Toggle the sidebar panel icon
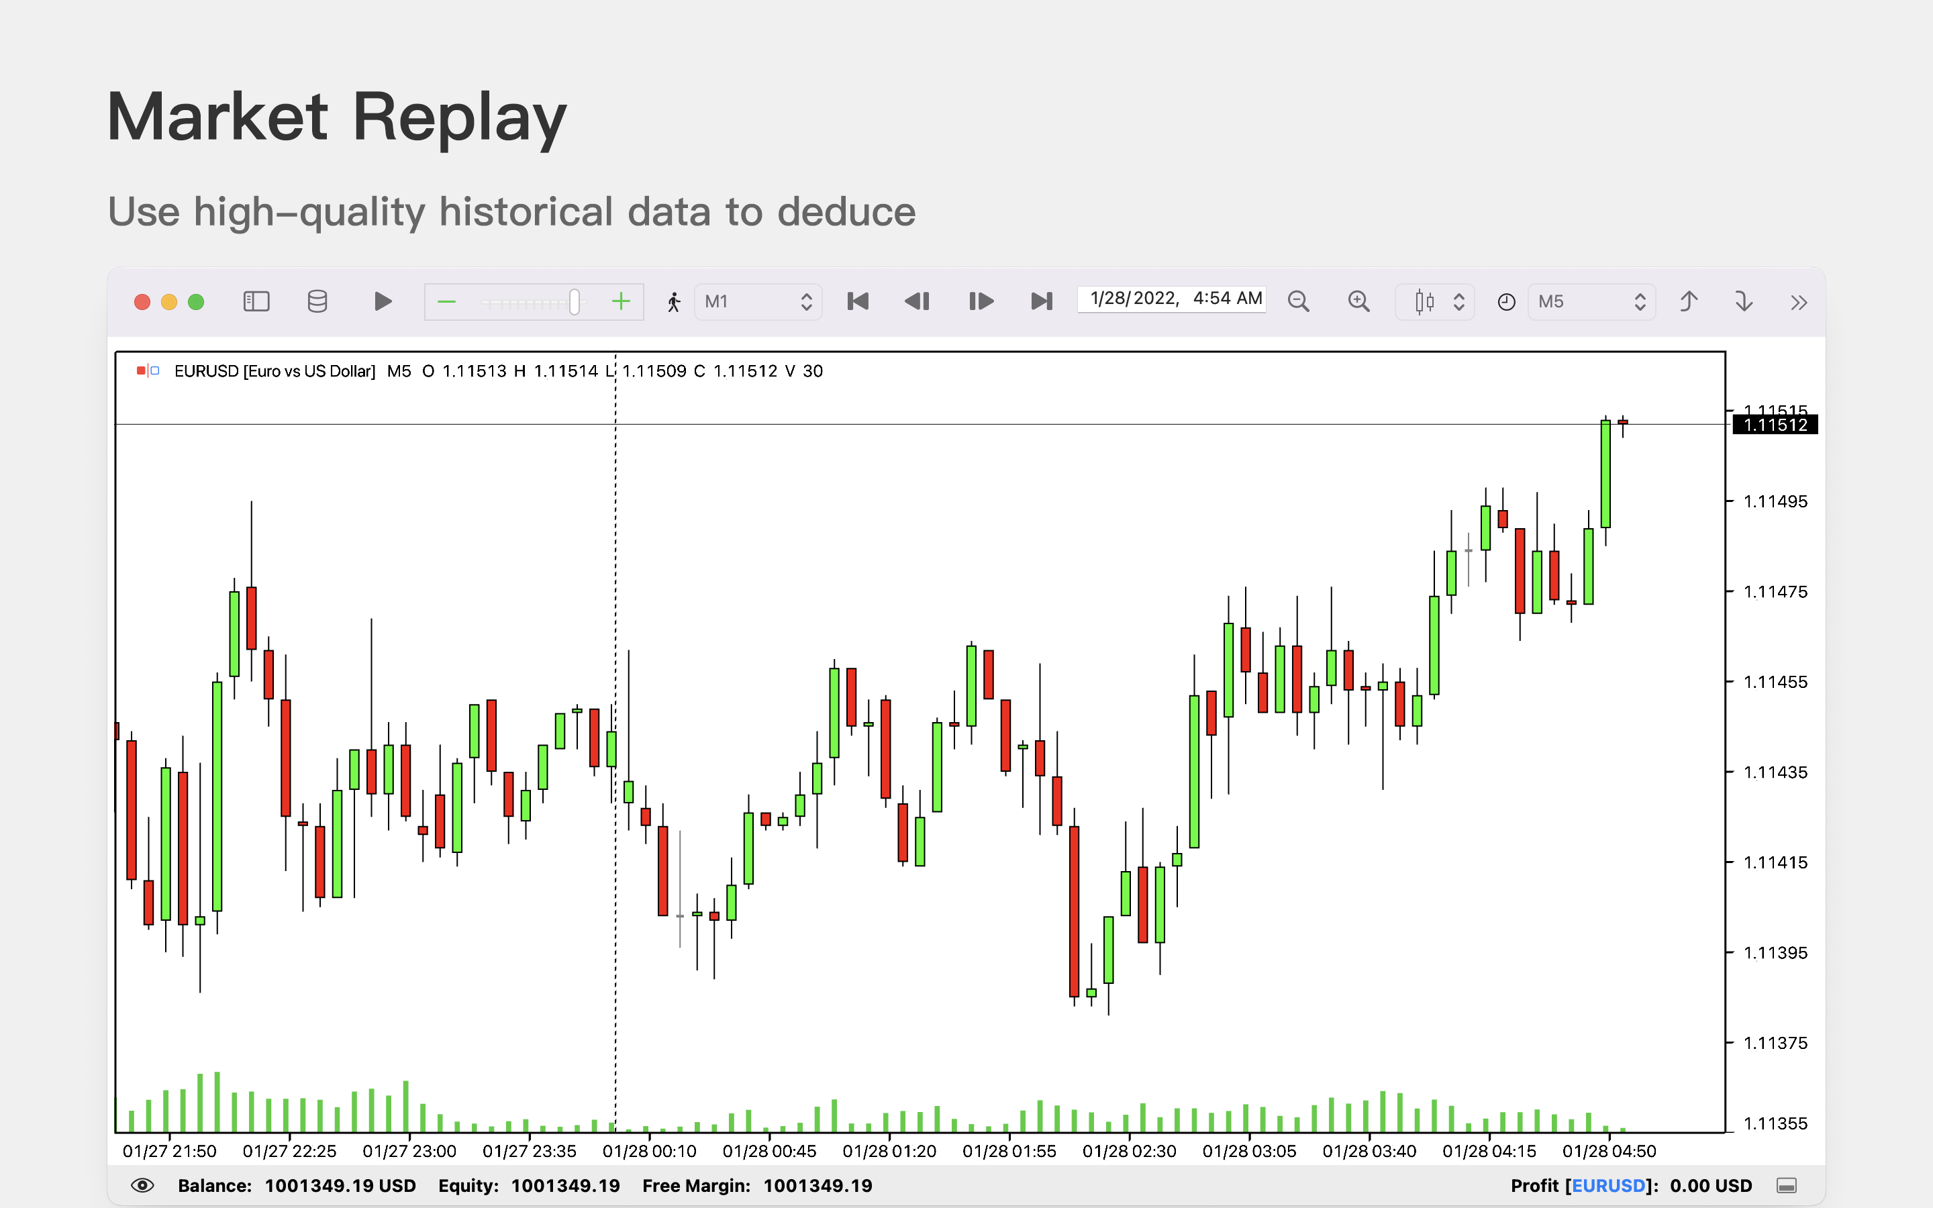 click(x=256, y=301)
